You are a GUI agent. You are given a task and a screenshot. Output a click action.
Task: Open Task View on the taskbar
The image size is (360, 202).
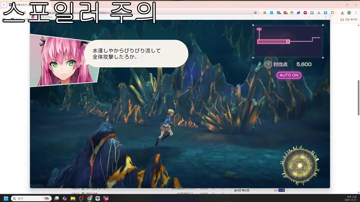[57, 198]
